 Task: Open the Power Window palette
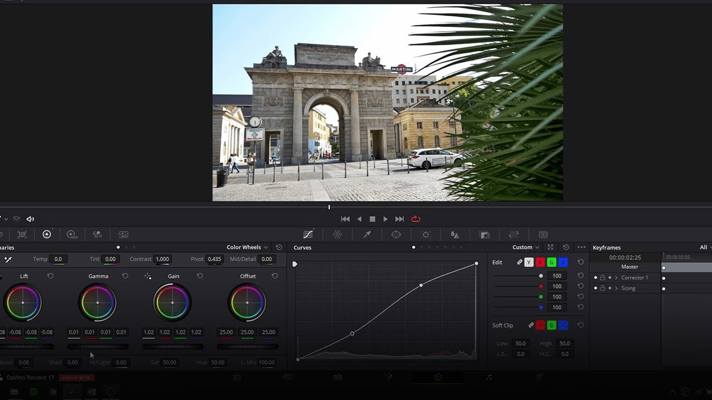tap(396, 234)
